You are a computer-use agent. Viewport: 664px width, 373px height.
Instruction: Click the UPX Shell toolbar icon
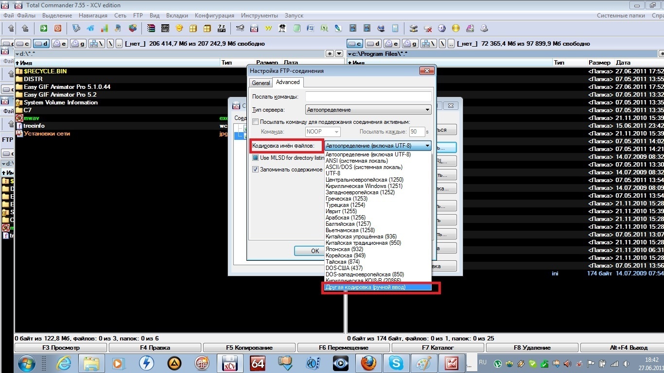[165, 28]
